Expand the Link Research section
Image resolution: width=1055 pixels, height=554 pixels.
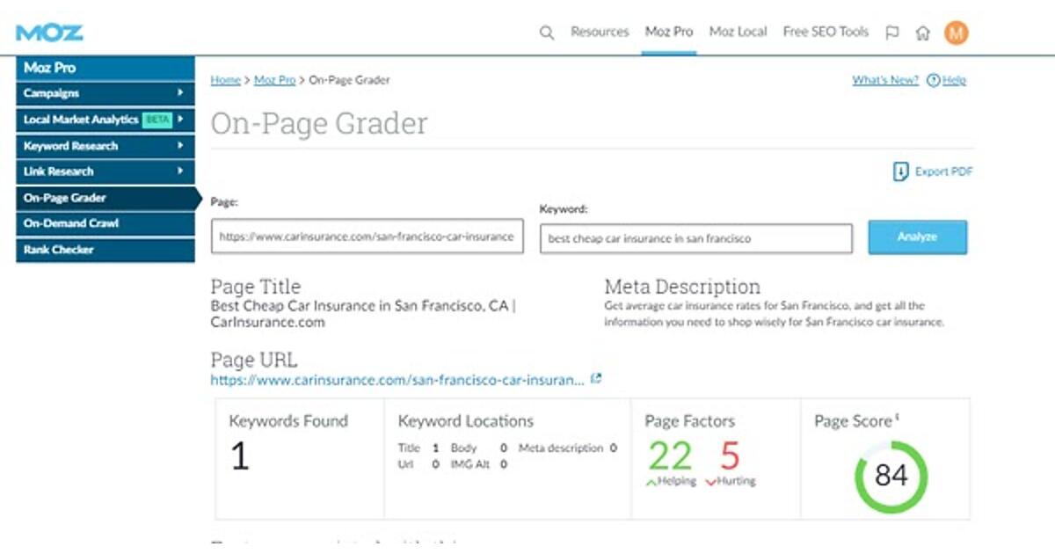coord(105,171)
